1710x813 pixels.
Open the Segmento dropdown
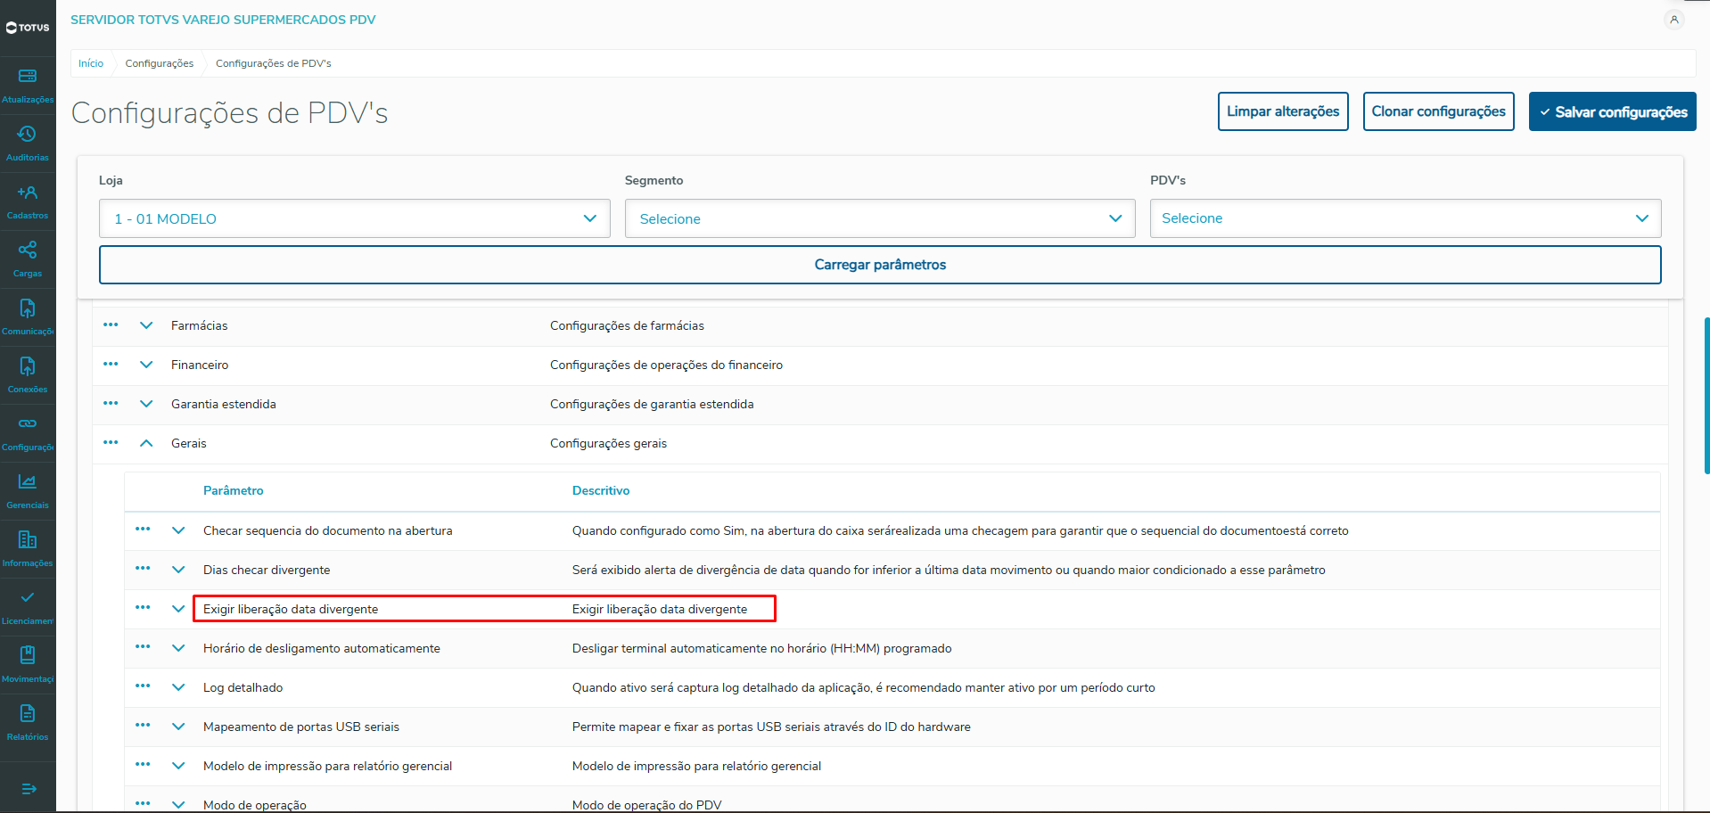tap(880, 218)
